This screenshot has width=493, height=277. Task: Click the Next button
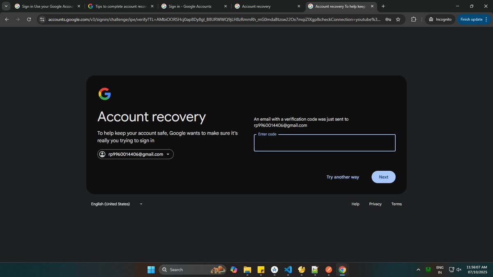(x=383, y=177)
